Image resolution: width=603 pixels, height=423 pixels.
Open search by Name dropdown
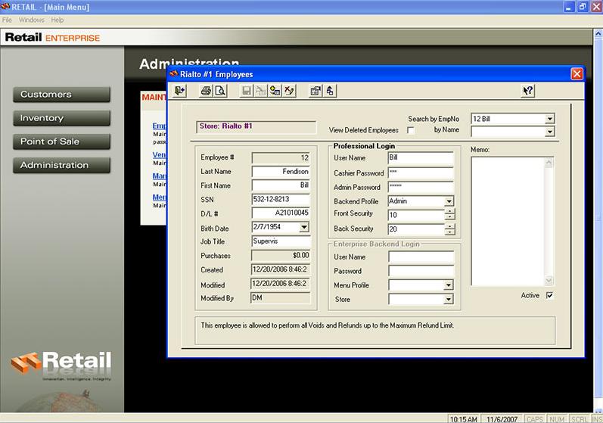coord(550,132)
